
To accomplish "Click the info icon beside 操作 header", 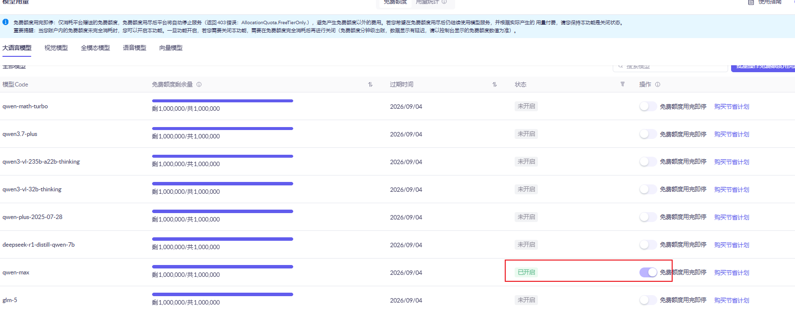I will pos(658,85).
